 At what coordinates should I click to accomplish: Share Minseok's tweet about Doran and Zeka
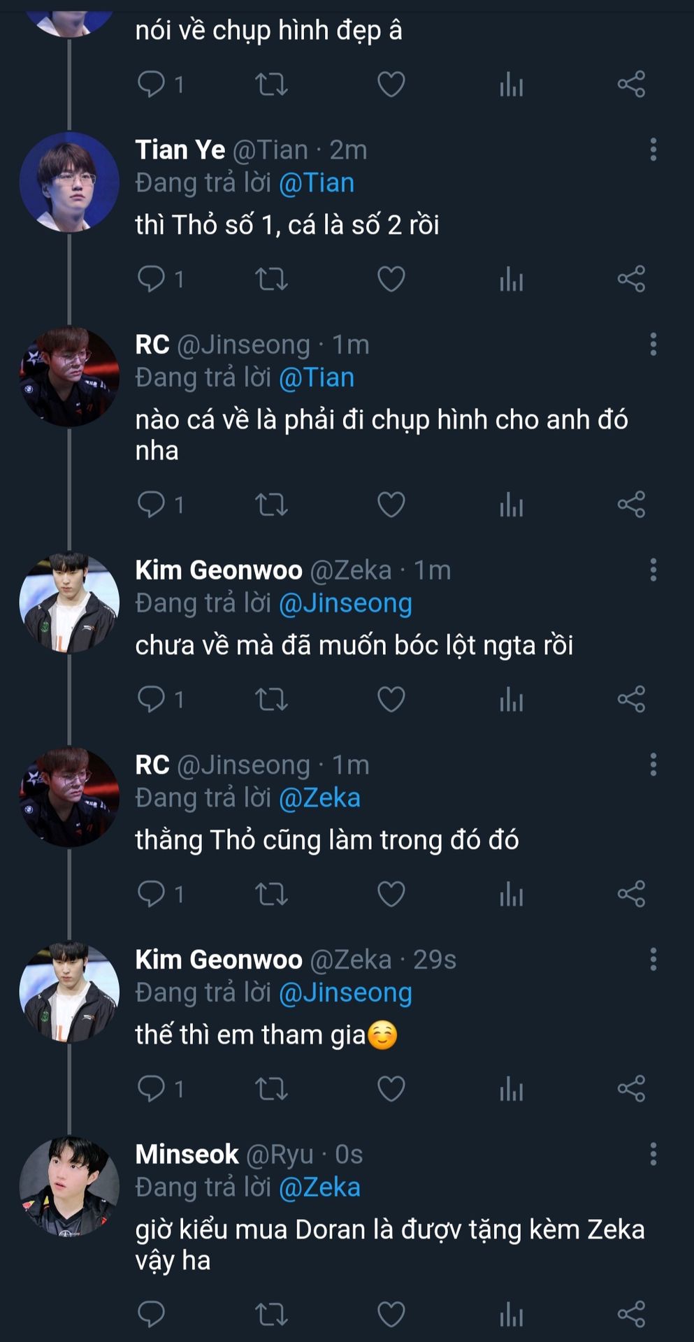point(631,1314)
